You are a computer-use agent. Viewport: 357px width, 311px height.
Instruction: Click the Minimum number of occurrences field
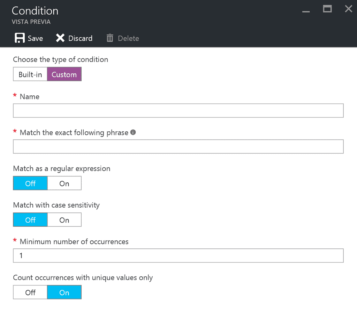[x=178, y=255]
